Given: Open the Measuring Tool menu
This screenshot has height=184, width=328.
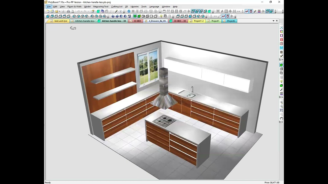Looking at the screenshot, I should pos(101,7).
